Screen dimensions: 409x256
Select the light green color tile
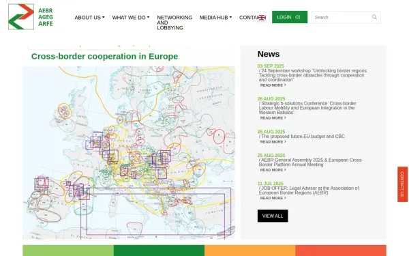click(x=68, y=251)
